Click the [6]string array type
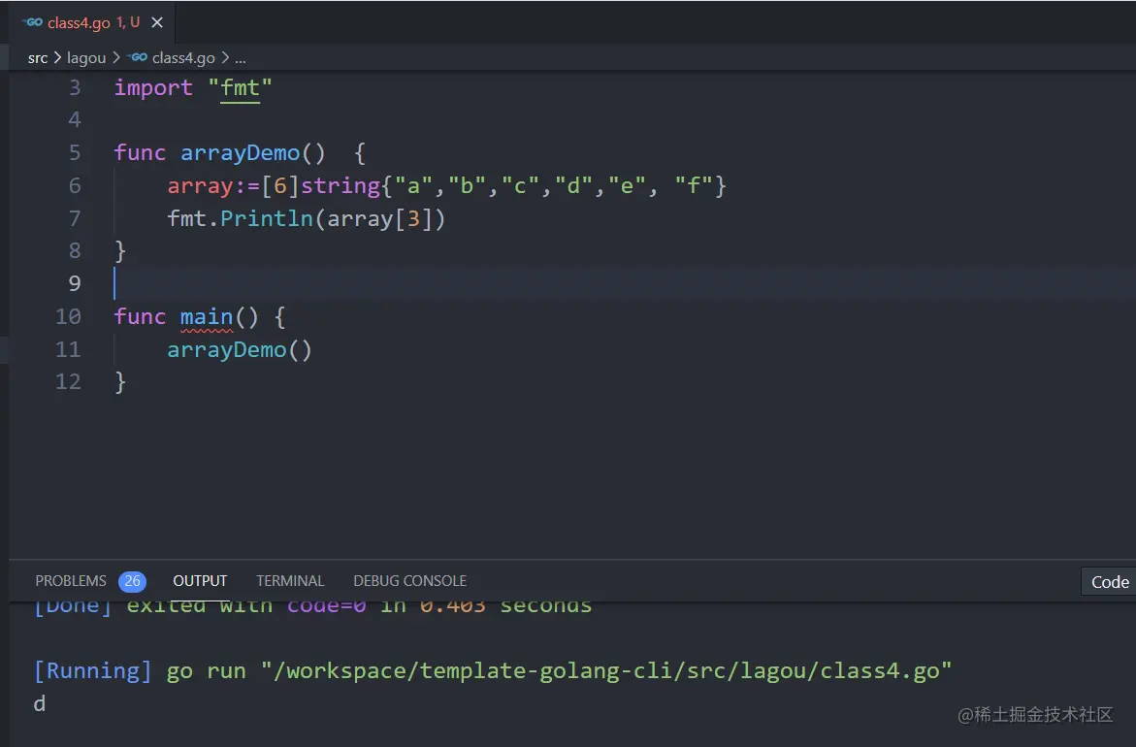Screen dimensions: 1136x747 pyautogui.click(x=321, y=185)
